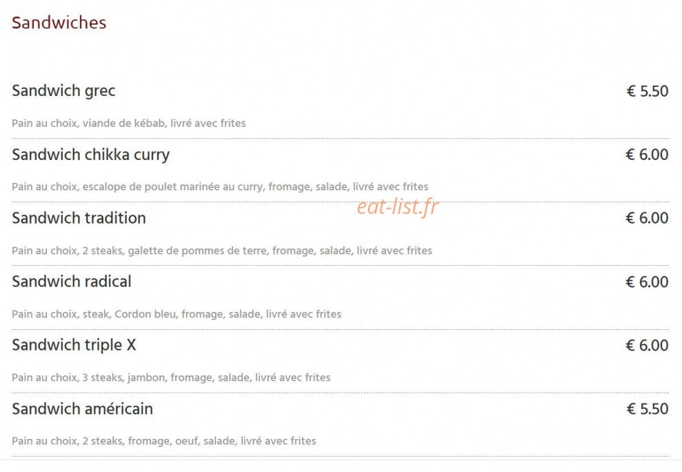The height and width of the screenshot is (472, 682).
Task: Click the Cordon bleu description text
Action: pyautogui.click(x=177, y=314)
